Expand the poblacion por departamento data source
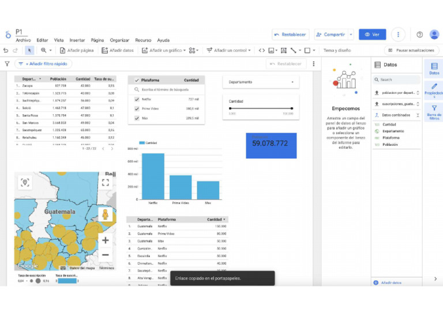The height and width of the screenshot is (313, 443). pyautogui.click(x=418, y=93)
